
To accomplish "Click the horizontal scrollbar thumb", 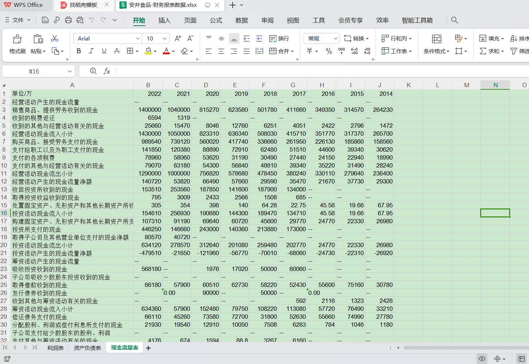I will coord(466,348).
